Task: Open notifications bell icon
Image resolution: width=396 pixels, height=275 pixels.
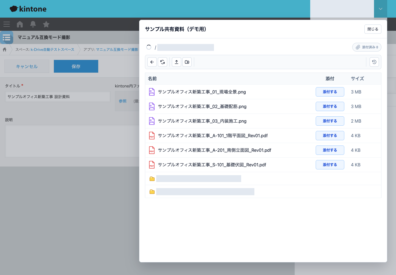Action: (x=33, y=24)
